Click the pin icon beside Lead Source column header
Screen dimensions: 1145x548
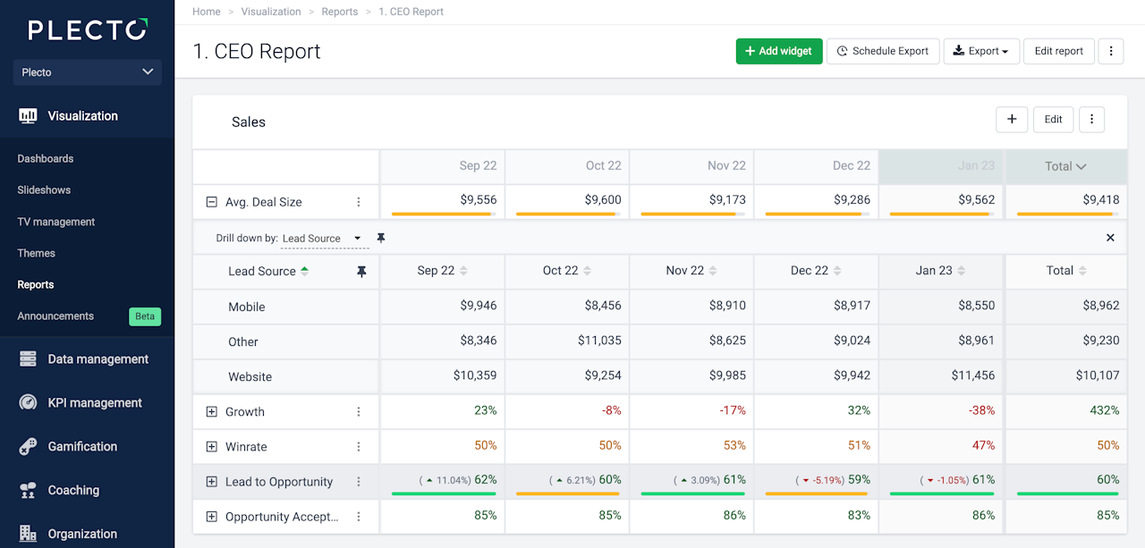(x=361, y=272)
